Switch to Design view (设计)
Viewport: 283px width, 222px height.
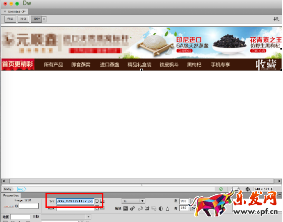36,19
